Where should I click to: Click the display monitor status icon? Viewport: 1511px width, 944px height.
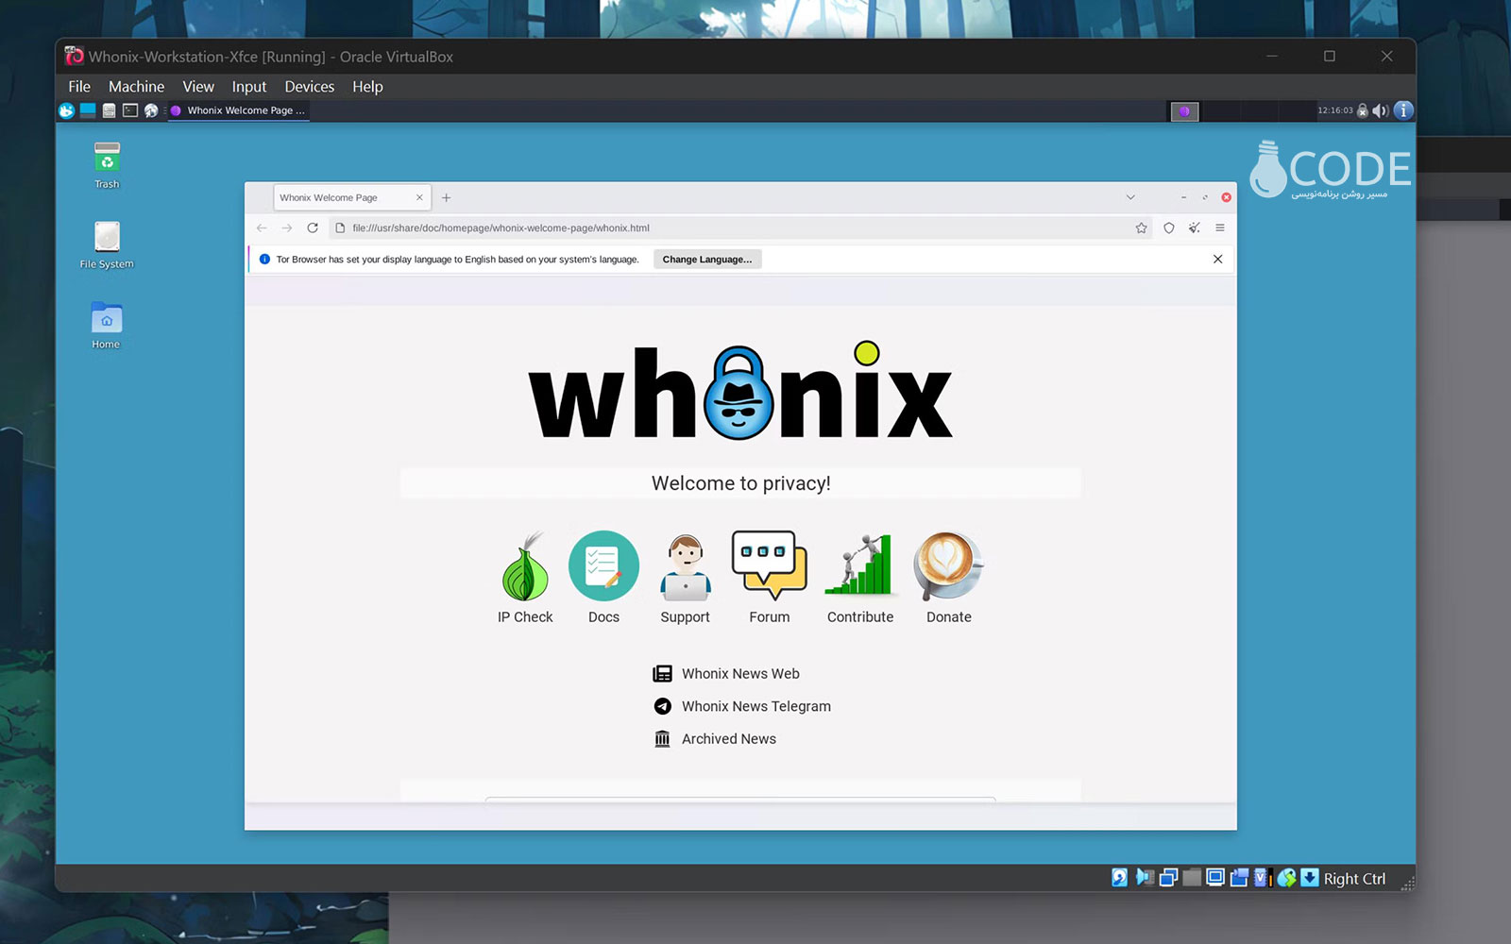(x=1215, y=878)
